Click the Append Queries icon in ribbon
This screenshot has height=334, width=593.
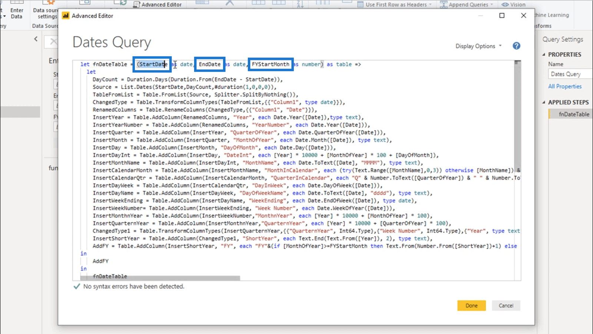[x=443, y=4]
